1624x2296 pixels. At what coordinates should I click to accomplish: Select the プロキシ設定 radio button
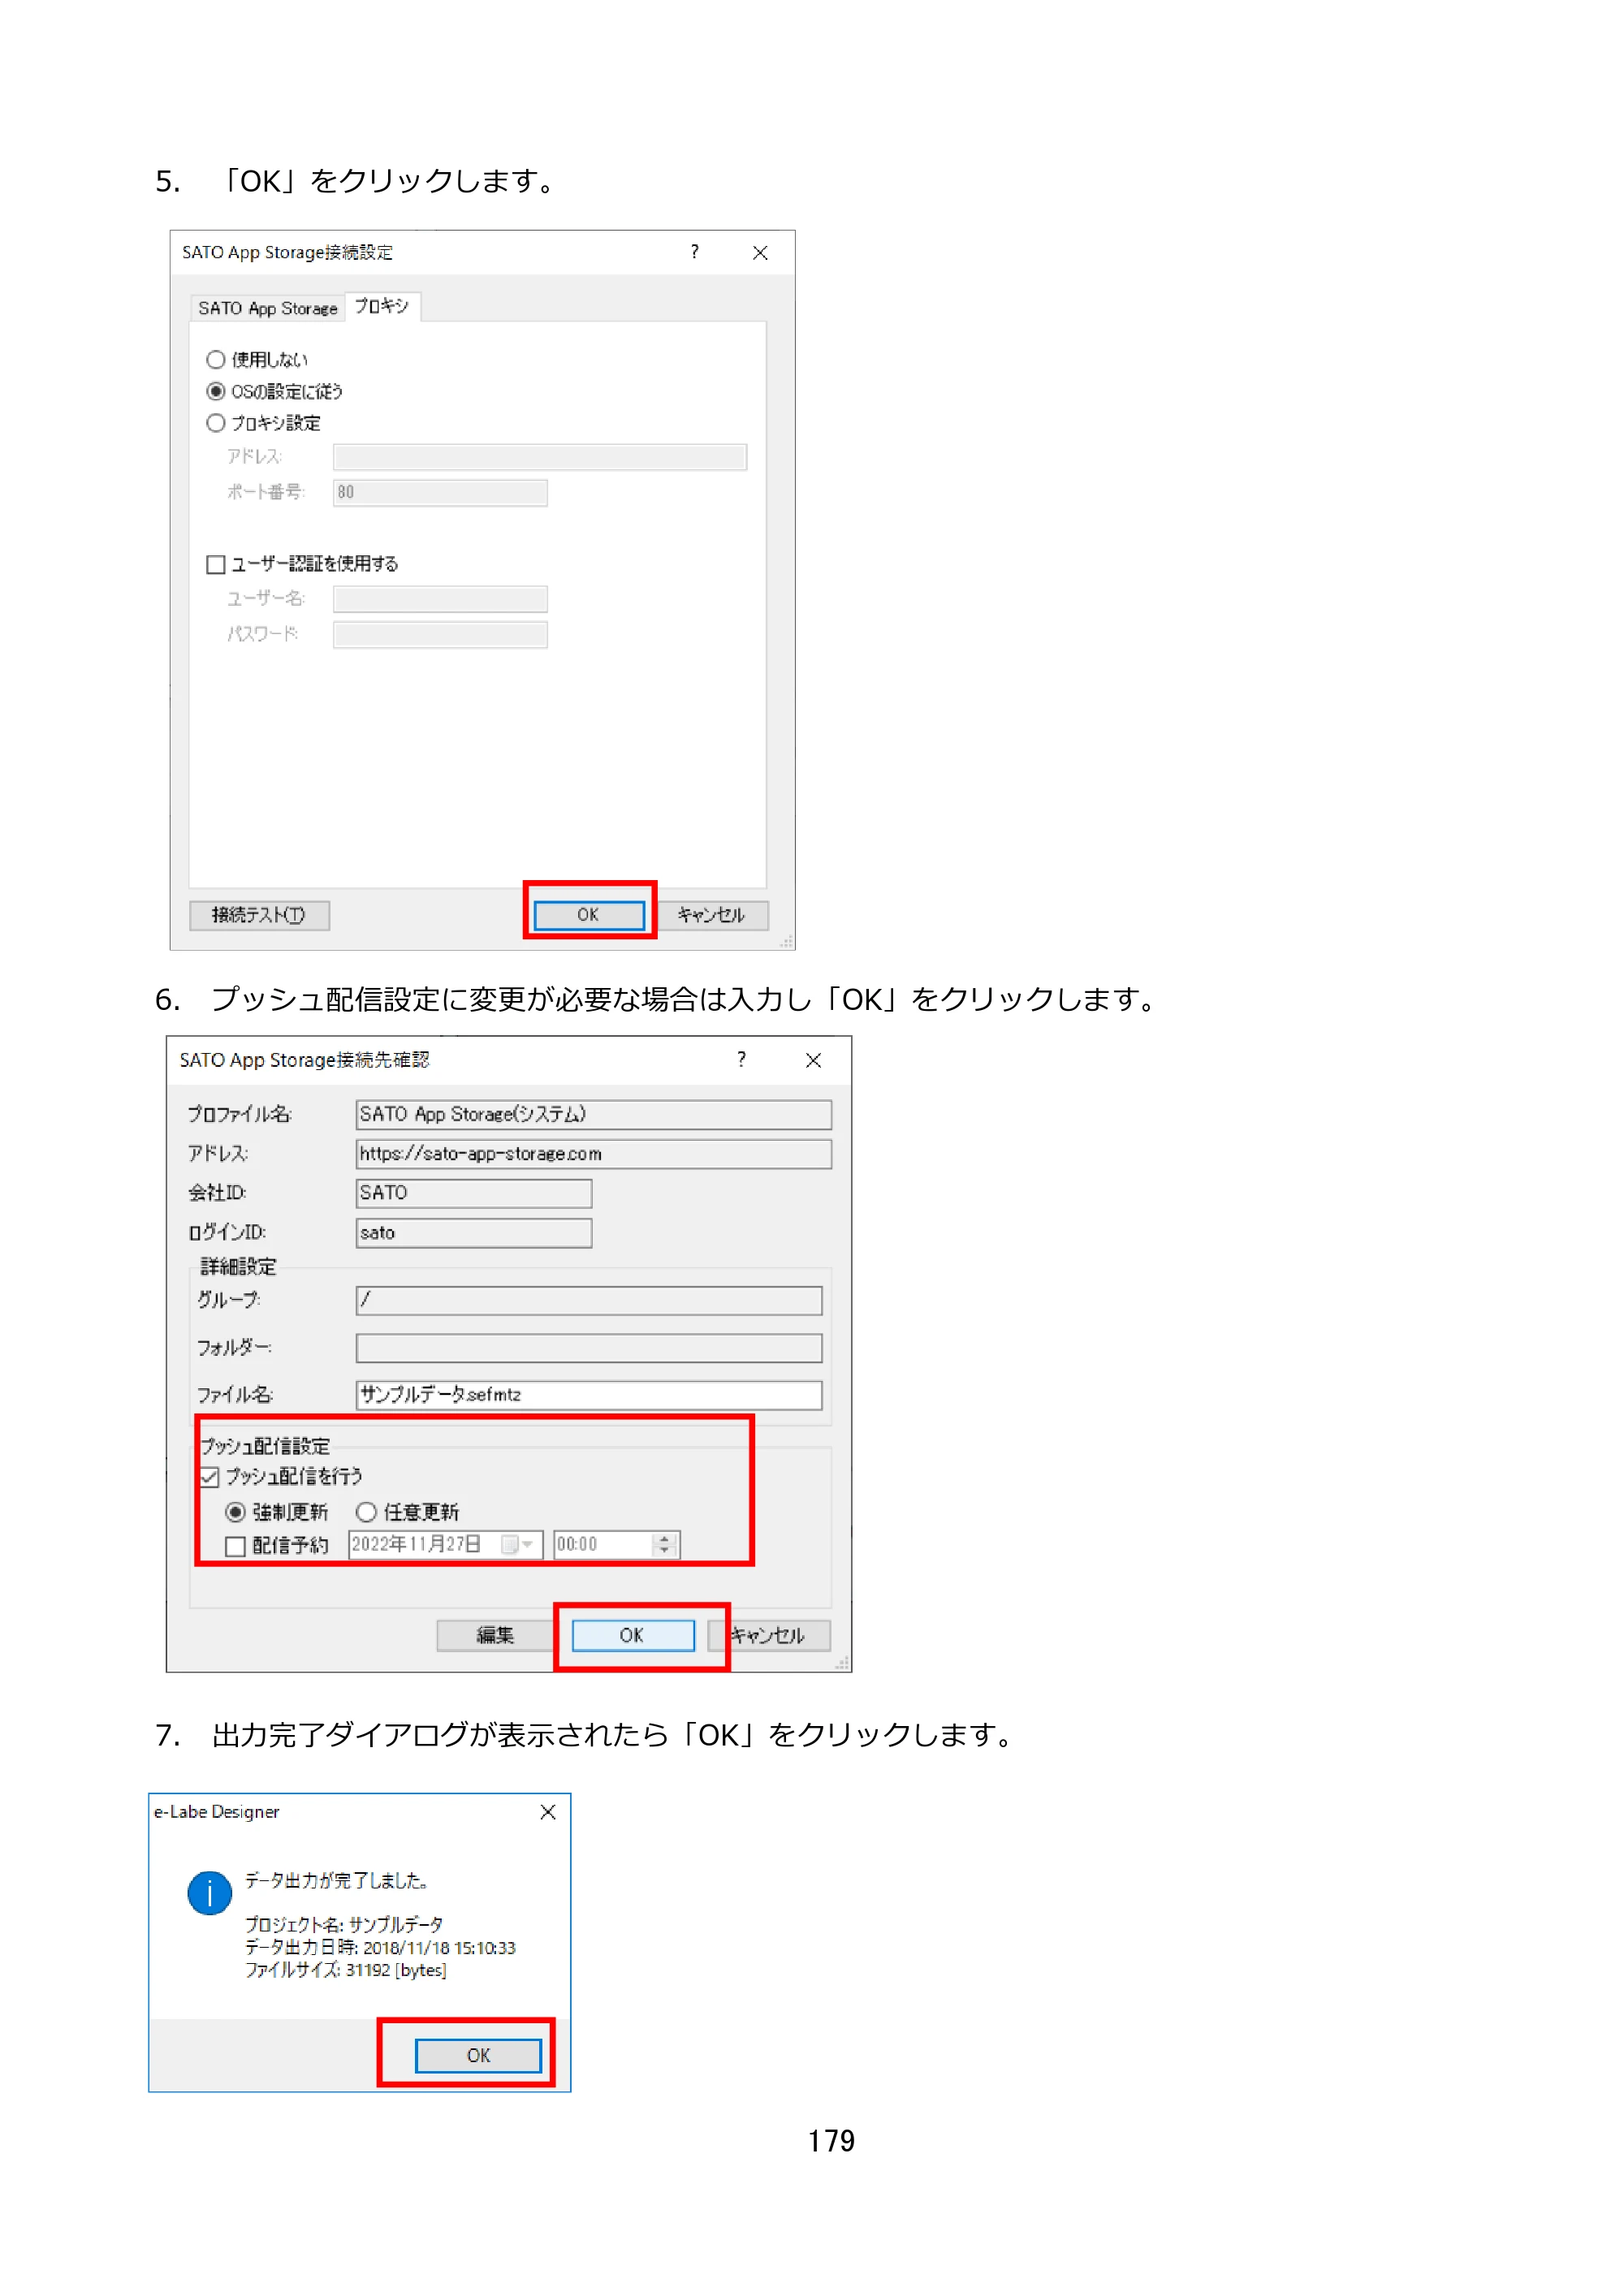click(x=215, y=423)
